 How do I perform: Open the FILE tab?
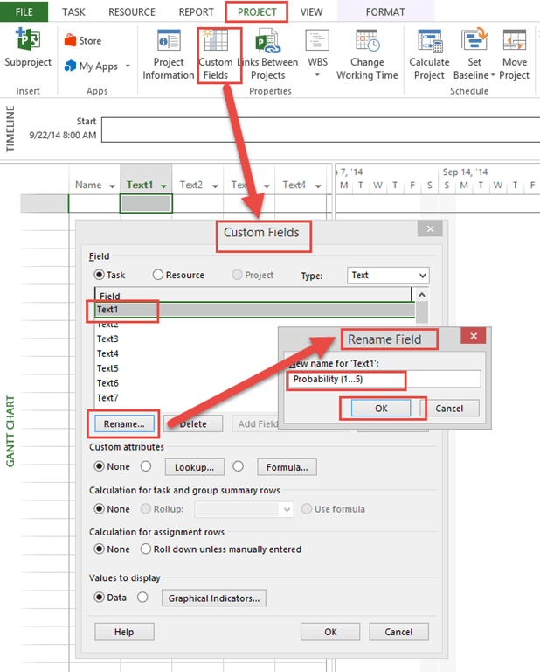pos(24,11)
